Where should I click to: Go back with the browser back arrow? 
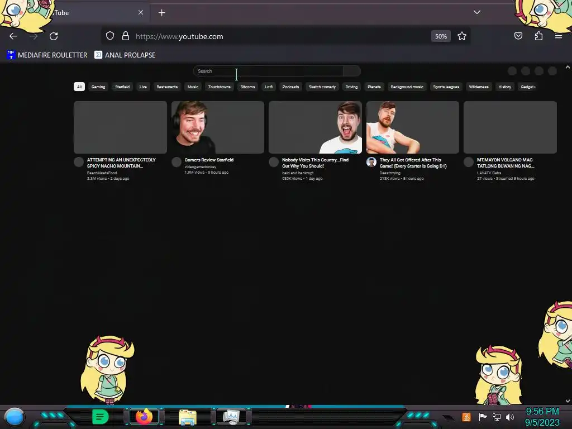coord(13,36)
